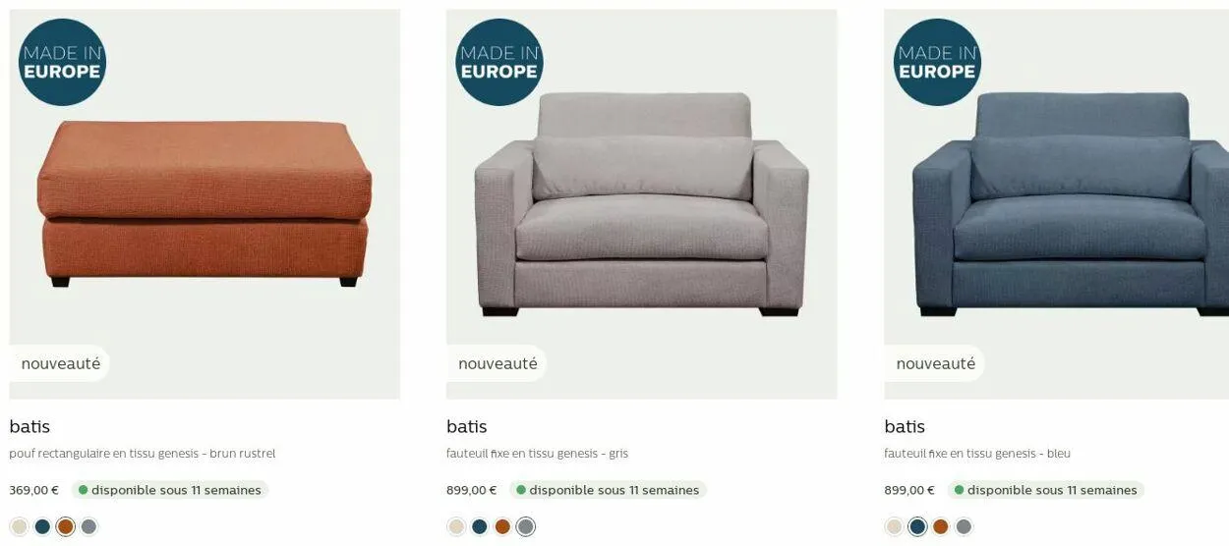This screenshot has width=1229, height=546.
Task: Open pouf rectangulaire brun rustrel product link
Action: click(x=143, y=454)
